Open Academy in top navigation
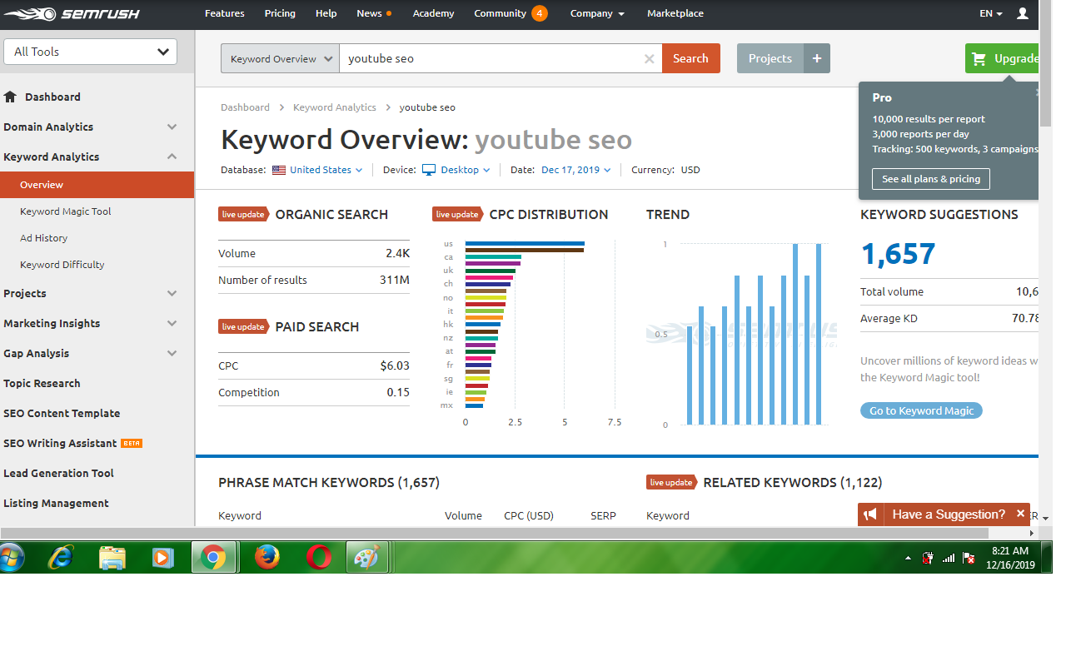The width and height of the screenshot is (1066, 666). coord(434,13)
